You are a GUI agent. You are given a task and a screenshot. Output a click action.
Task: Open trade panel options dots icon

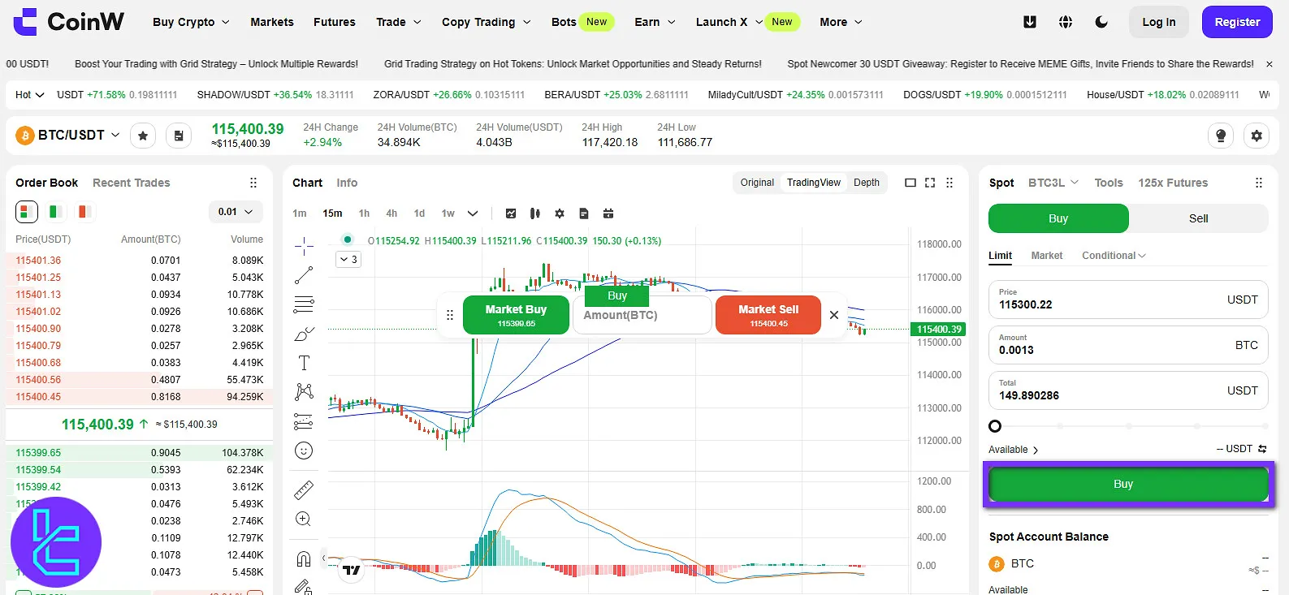(x=1259, y=183)
